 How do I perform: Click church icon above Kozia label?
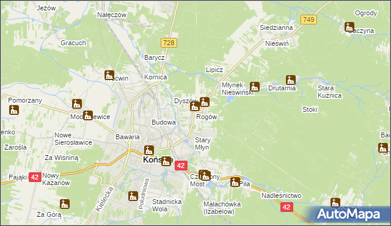point(335,203)
